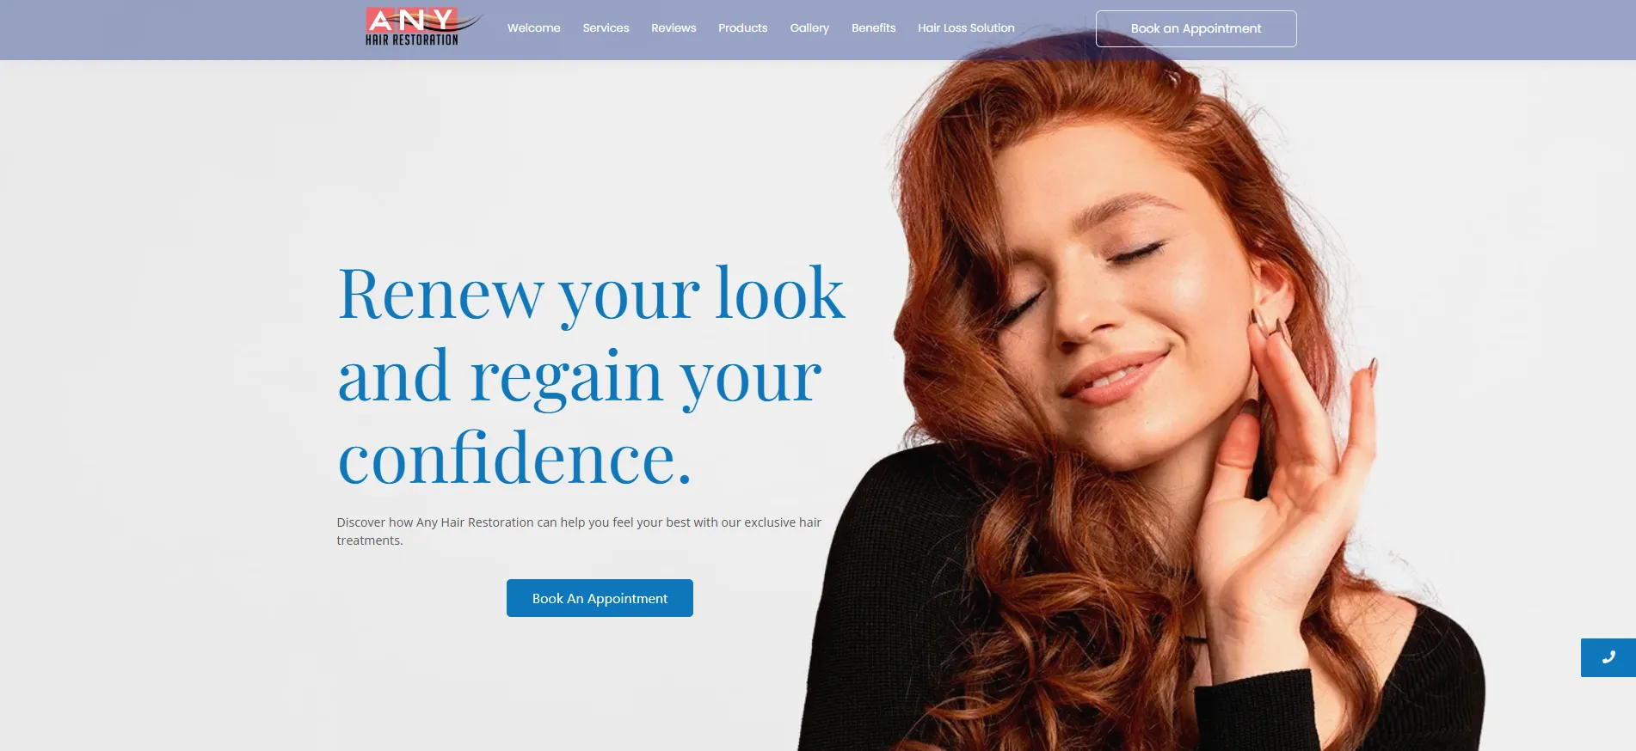Screen dimensions: 1636x751
Task: Select Products in the navigation bar
Action: pos(742,28)
